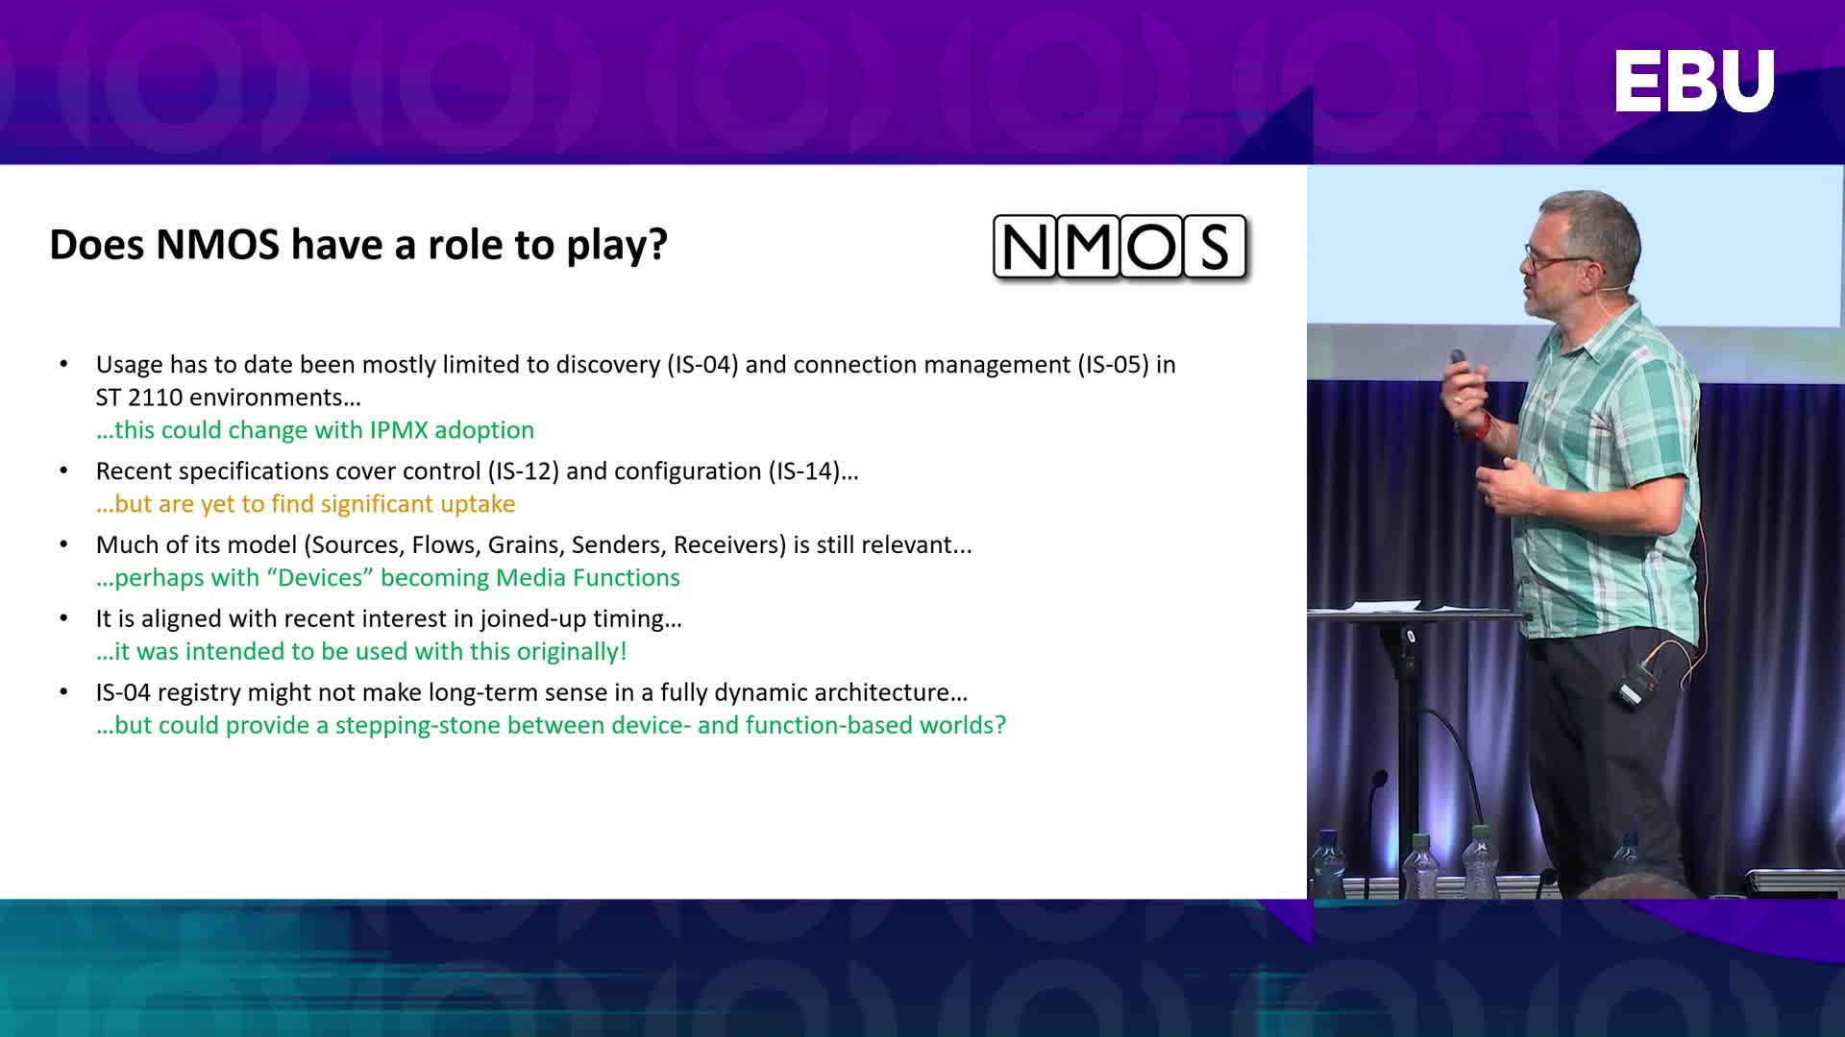Click 'Much of its model (Sources, Flows, Grains' line
The image size is (1845, 1037).
pyautogui.click(x=534, y=545)
